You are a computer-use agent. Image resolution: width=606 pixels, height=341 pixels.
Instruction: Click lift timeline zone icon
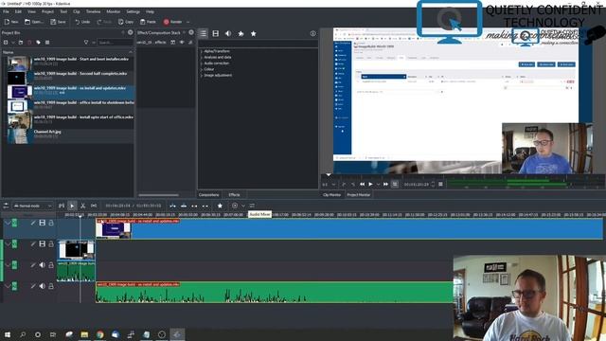[x=205, y=206]
